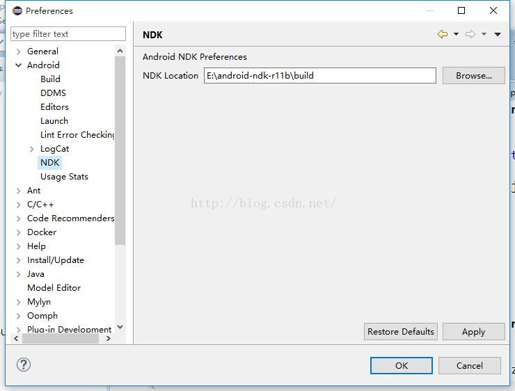Select the Ant category
This screenshot has height=391, width=515.
click(x=34, y=191)
